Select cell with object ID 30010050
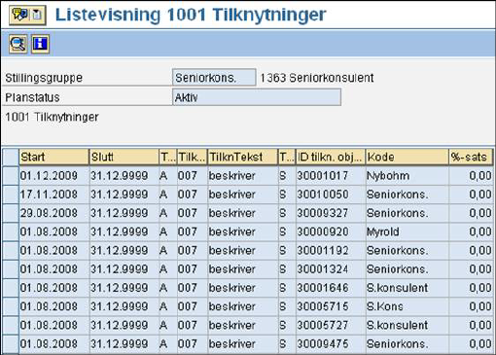The width and height of the screenshot is (496, 355). tap(331, 195)
